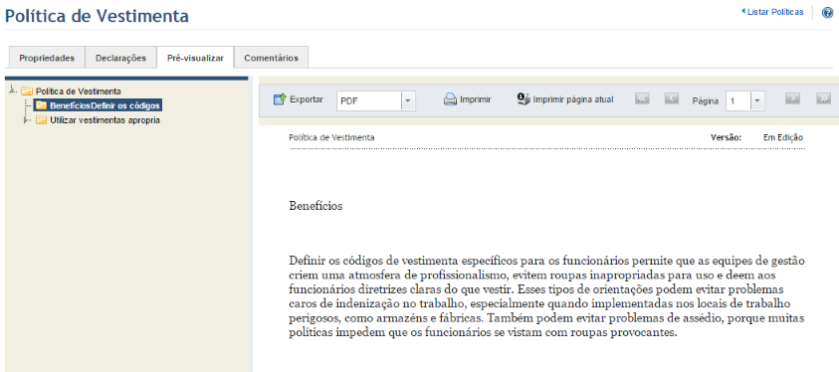Select Utilizar vestimentas apropria tree item
The image size is (839, 372).
(x=105, y=120)
